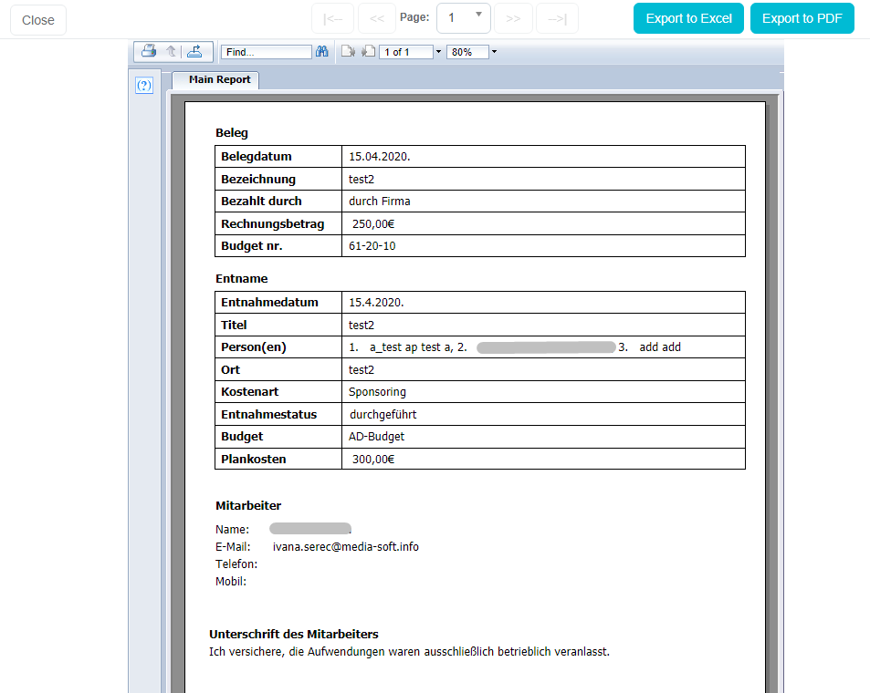
Task: Open the parameter panel question mark icon
Action: tap(143, 85)
